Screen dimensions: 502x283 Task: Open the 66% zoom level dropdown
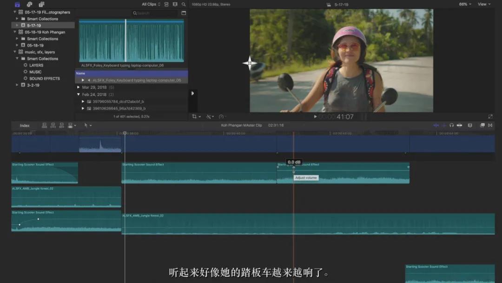pos(465,4)
